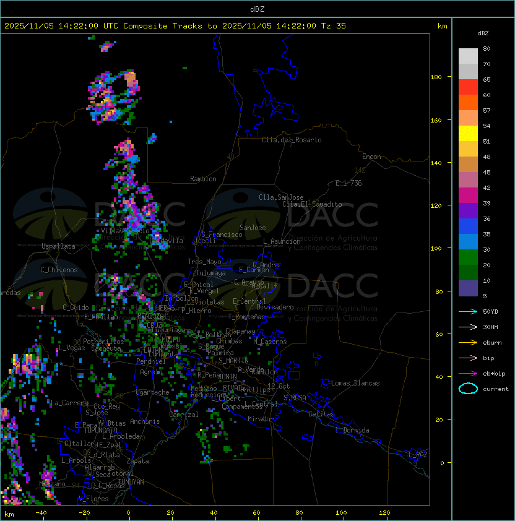Viewport: 515px width, 521px height.
Task: Click the 'Perdriel' map label
Action: [151, 361]
